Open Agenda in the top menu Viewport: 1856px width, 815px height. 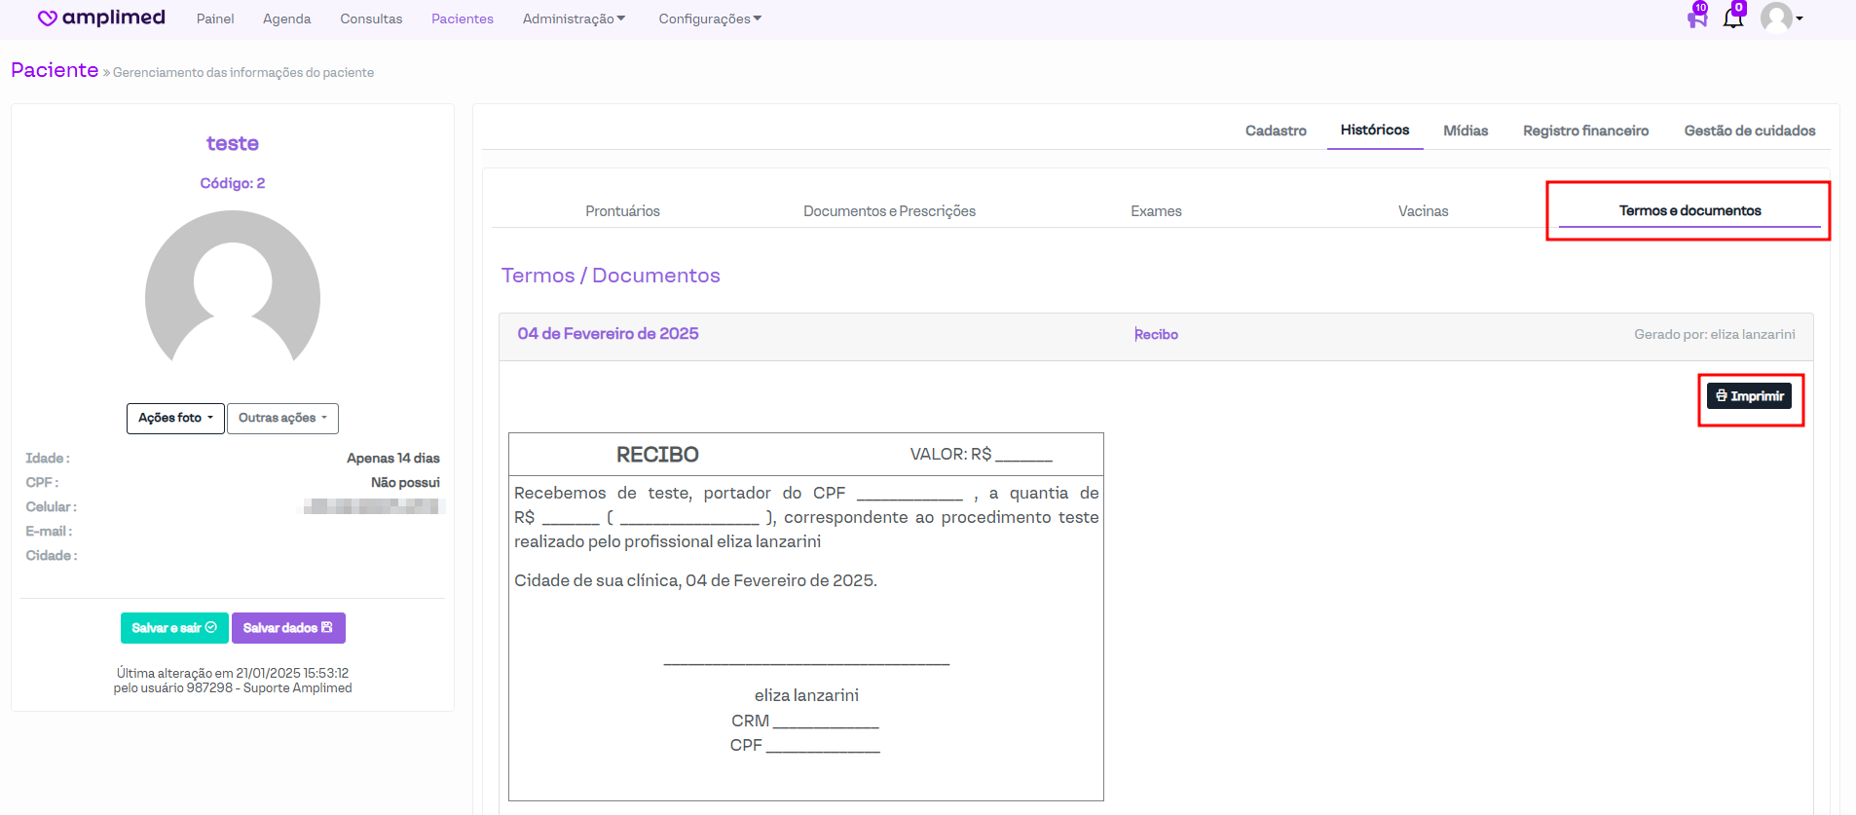(286, 19)
